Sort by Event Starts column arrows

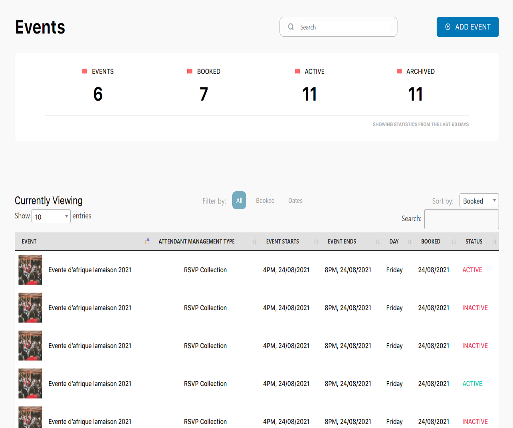316,242
